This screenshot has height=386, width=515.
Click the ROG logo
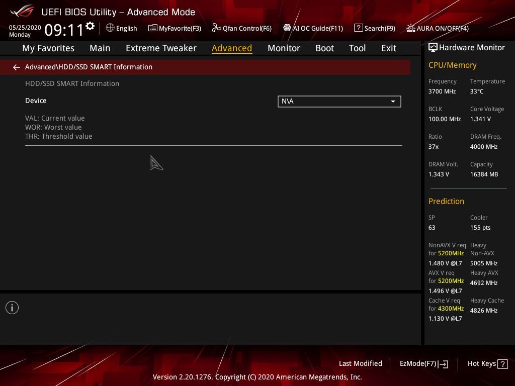pyautogui.click(x=22, y=12)
